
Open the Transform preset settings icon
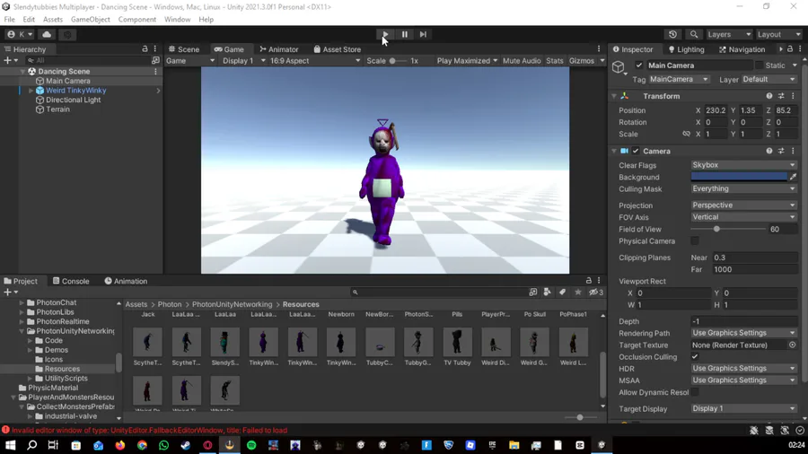point(781,96)
